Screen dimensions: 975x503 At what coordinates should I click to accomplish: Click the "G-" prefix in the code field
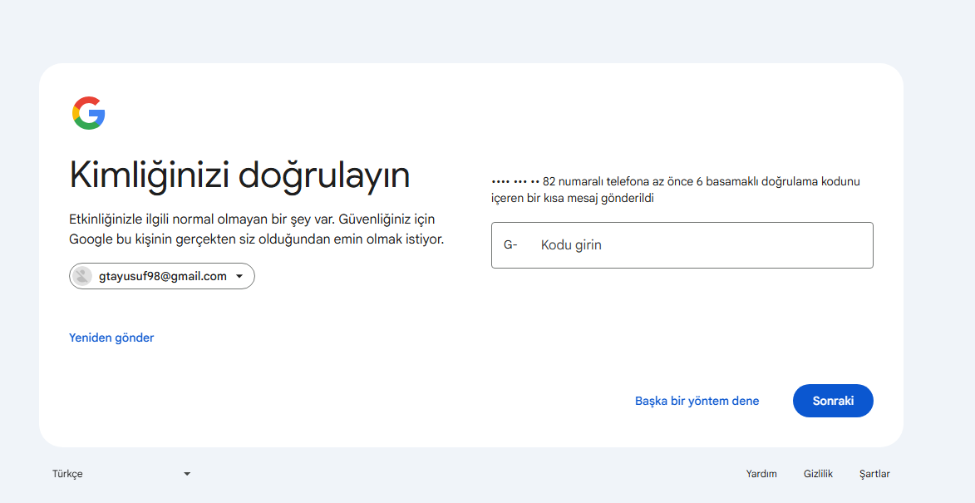(510, 245)
